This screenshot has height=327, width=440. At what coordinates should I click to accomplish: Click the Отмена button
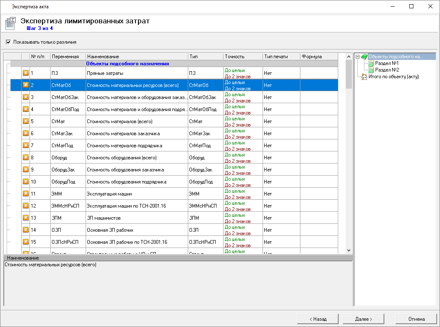point(416,319)
